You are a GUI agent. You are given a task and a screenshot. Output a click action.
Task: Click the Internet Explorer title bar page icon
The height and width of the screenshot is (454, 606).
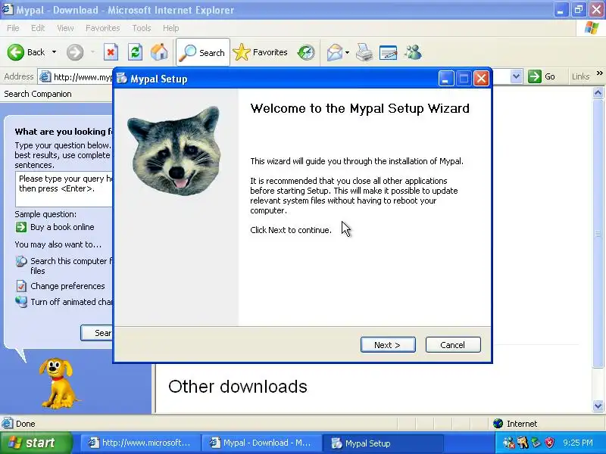click(x=8, y=9)
